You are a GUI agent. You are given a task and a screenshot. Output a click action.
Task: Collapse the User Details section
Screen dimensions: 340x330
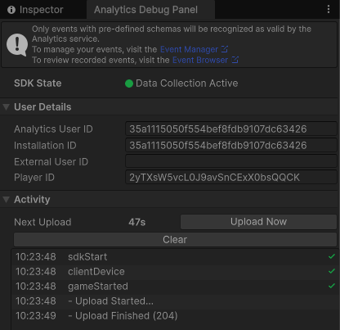click(7, 107)
